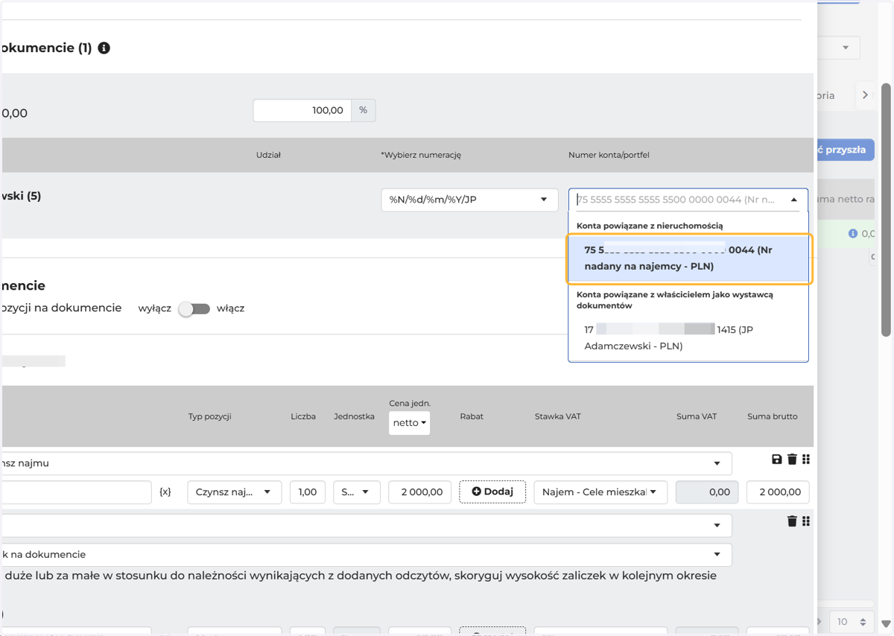Click the 'Stawka VAT' column header

557,416
